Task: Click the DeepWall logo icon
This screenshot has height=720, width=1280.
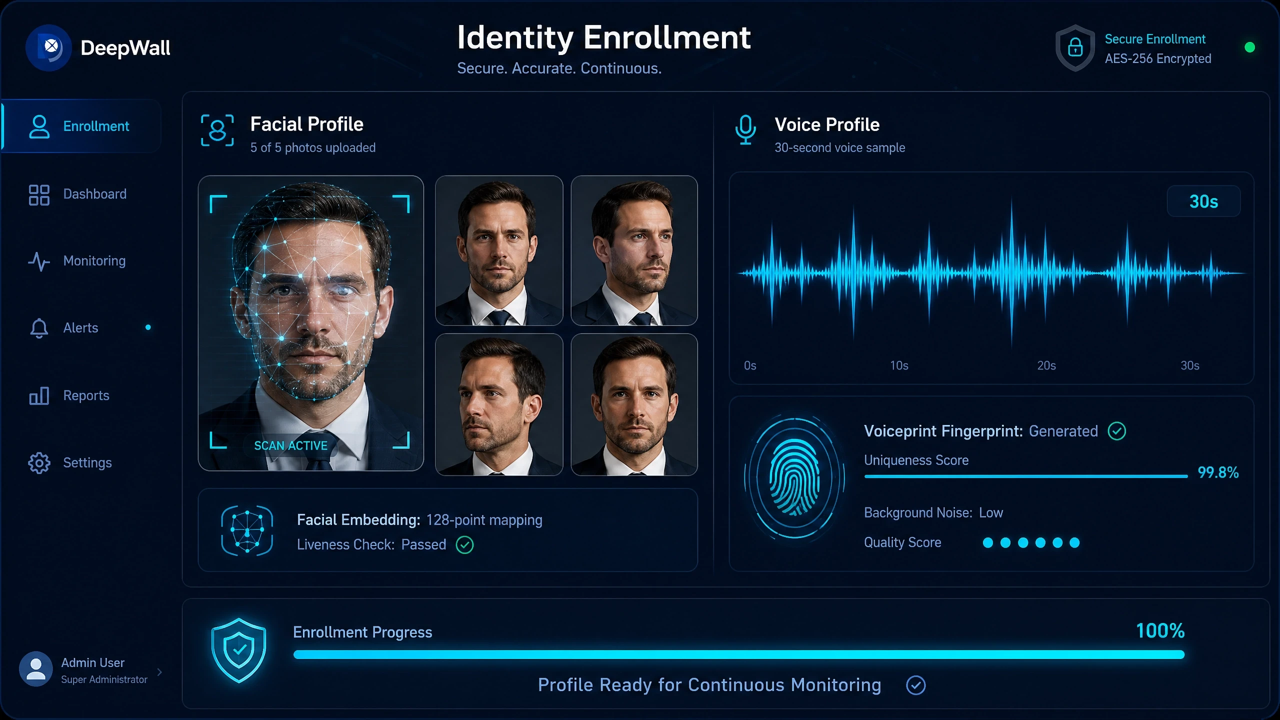Action: coord(49,47)
